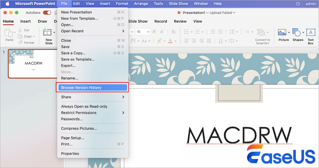319x168 pixels.
Task: Click the Cut scissors icon
Action: pos(20,30)
